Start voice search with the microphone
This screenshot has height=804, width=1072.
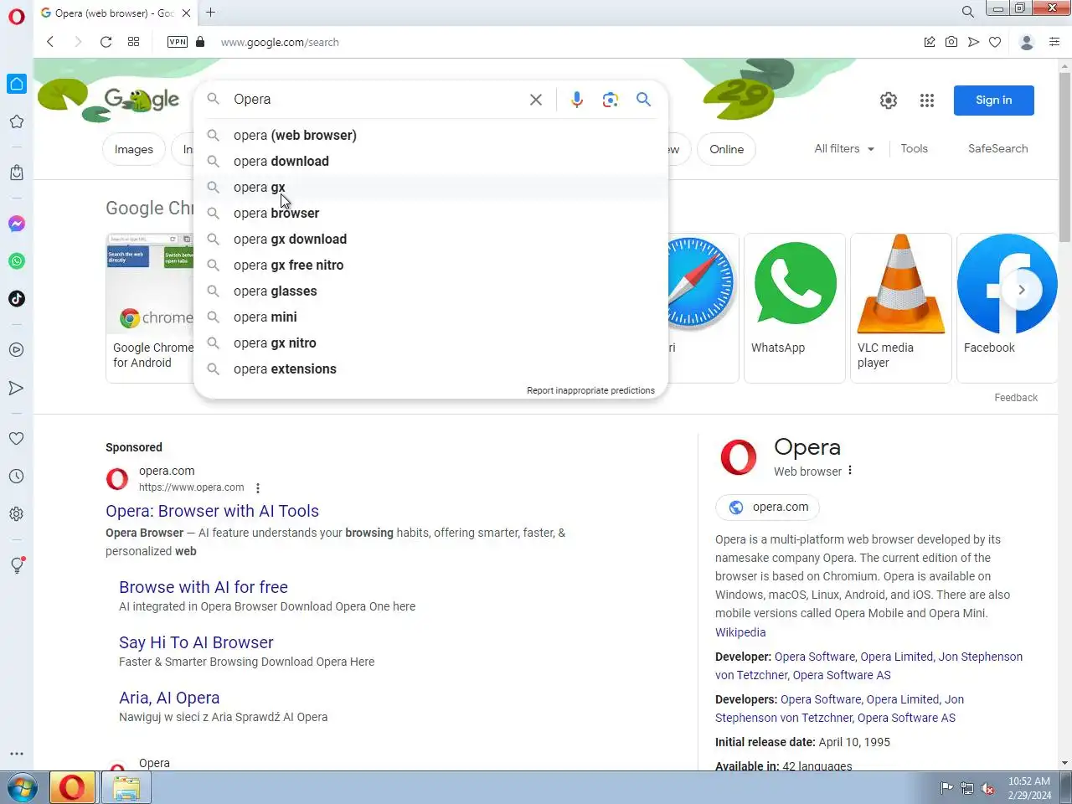tap(577, 100)
